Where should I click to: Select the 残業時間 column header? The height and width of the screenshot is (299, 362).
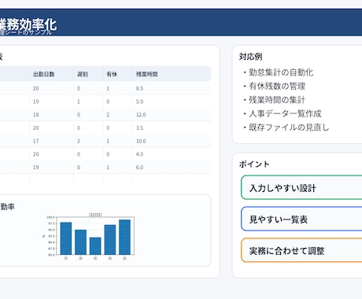[146, 74]
